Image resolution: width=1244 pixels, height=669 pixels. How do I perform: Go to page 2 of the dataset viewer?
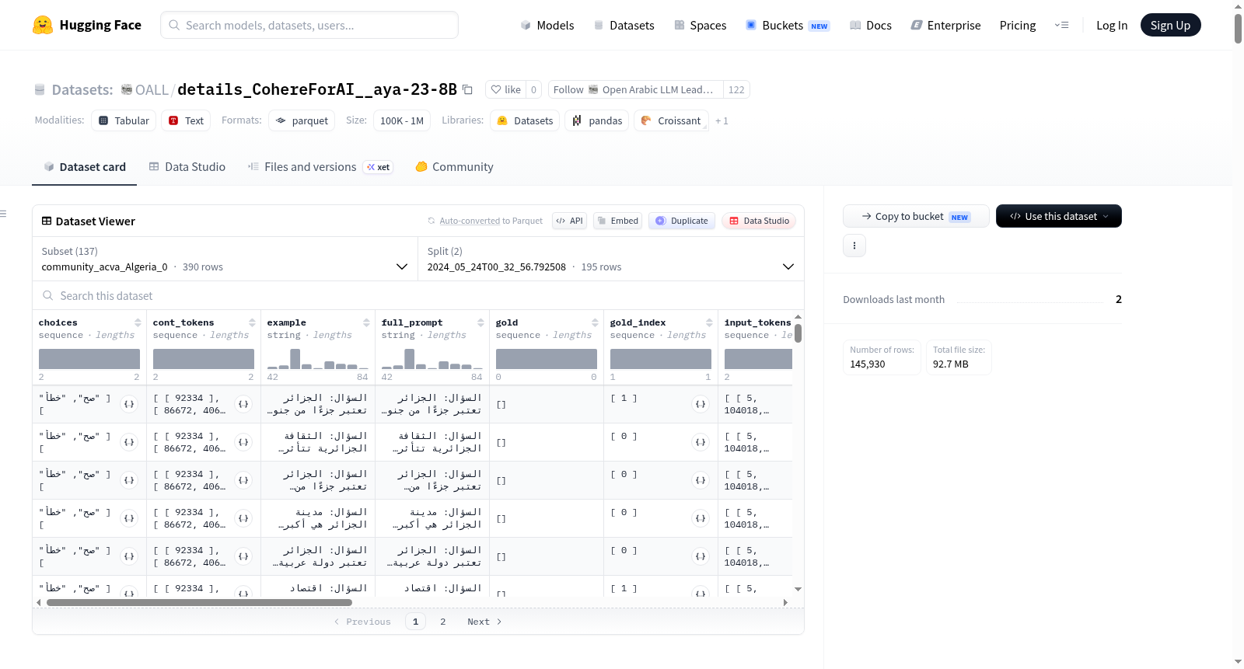coord(443,622)
